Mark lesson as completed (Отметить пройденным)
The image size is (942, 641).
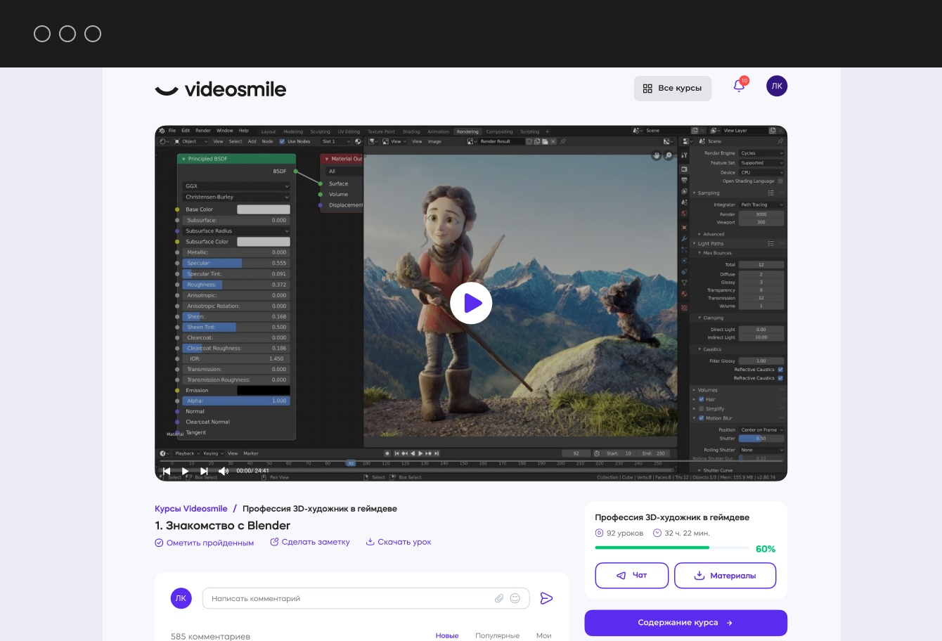tap(204, 543)
